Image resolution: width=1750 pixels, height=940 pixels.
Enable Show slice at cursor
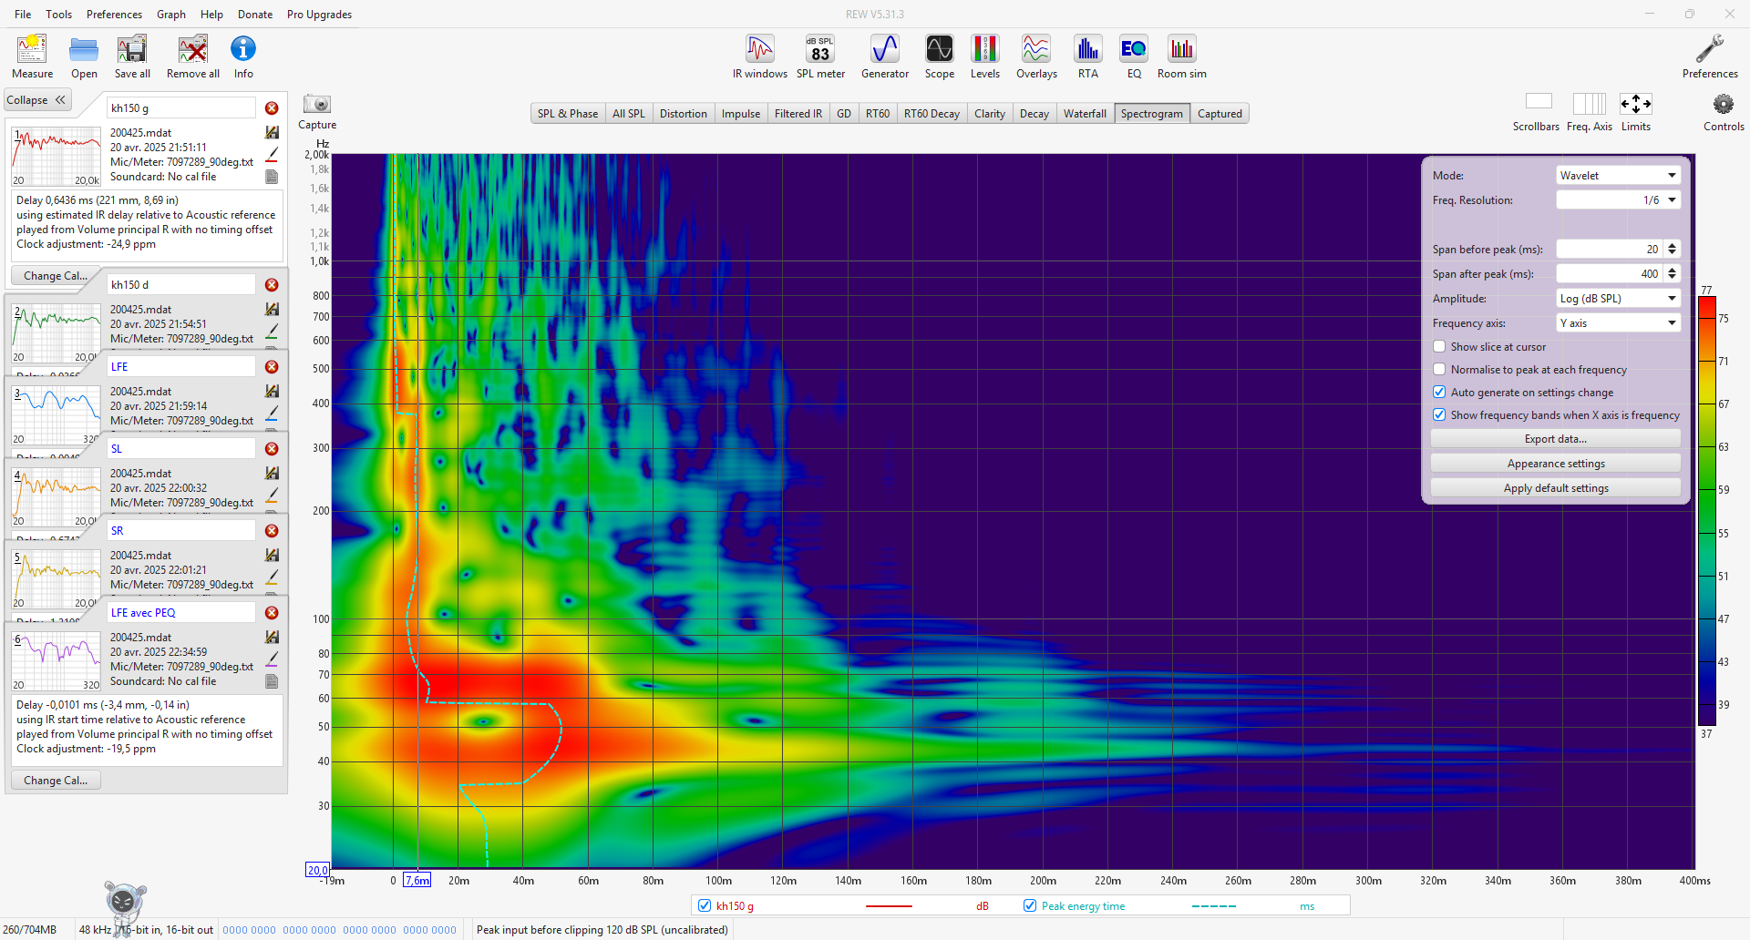pos(1439,347)
